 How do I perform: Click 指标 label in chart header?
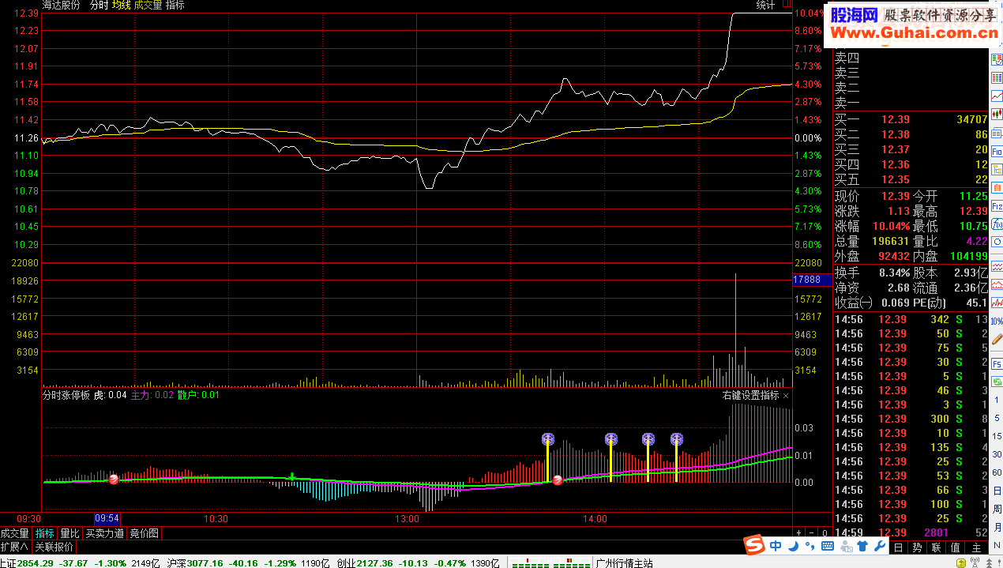pyautogui.click(x=175, y=5)
